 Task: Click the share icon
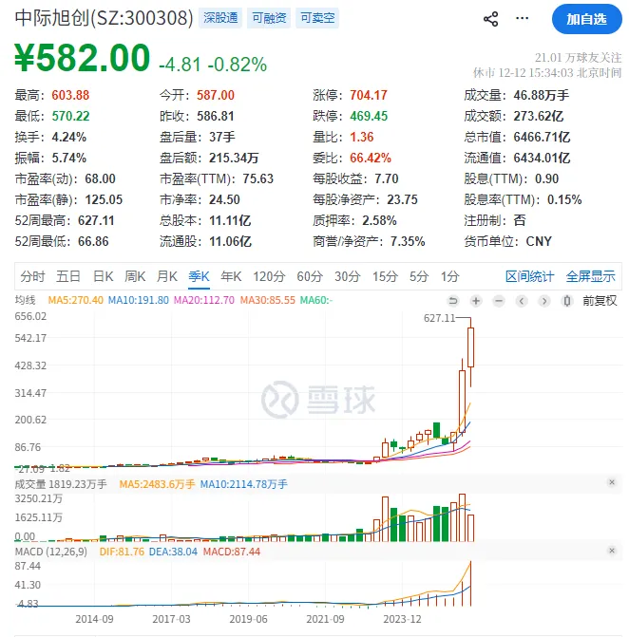[x=491, y=19]
